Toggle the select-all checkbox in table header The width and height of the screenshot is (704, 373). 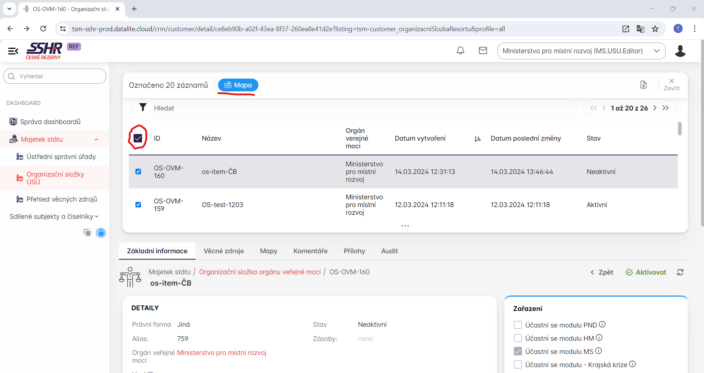tap(138, 138)
